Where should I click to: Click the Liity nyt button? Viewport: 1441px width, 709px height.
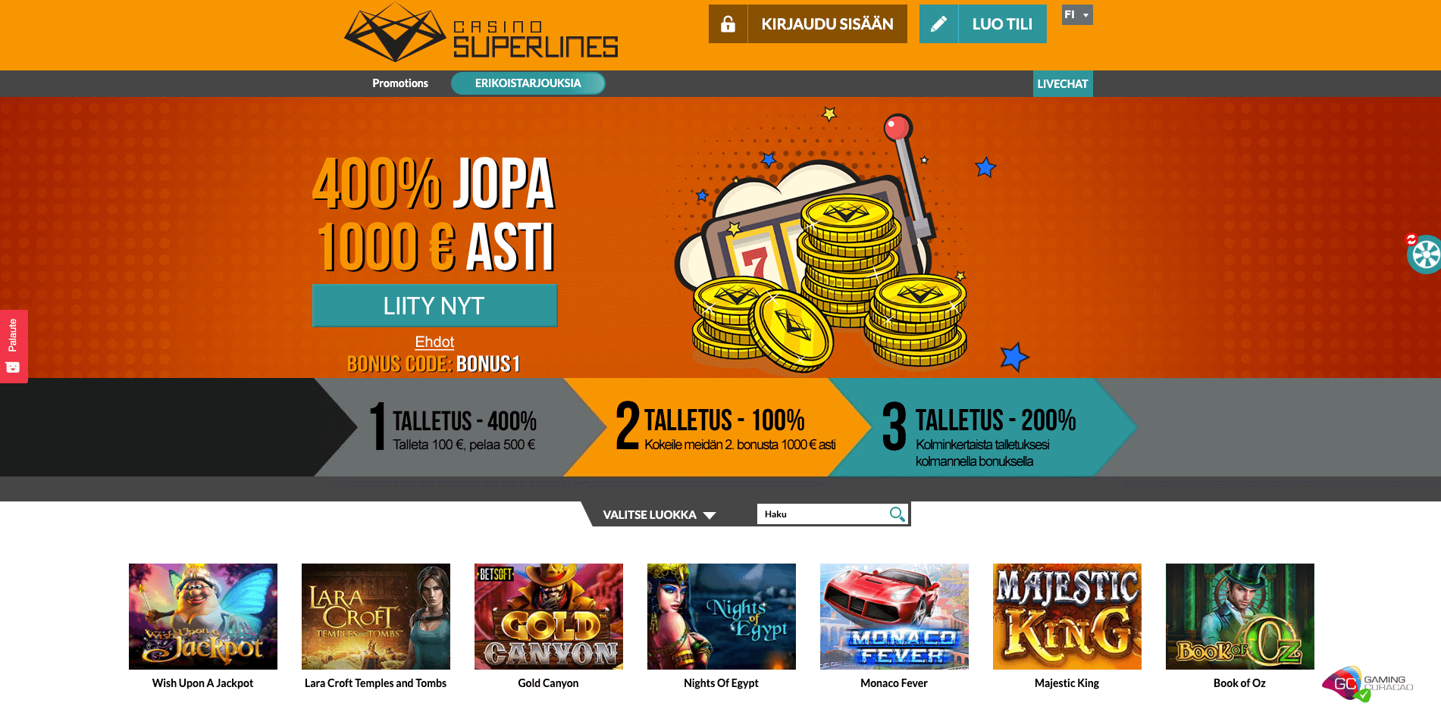(434, 306)
